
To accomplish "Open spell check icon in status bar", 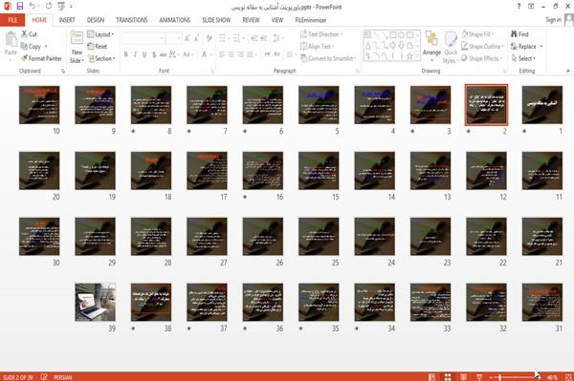I will pos(44,377).
